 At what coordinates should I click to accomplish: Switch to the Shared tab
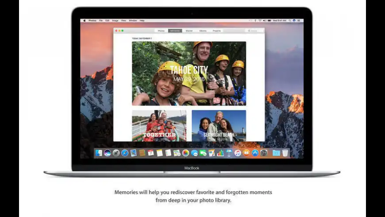click(189, 31)
